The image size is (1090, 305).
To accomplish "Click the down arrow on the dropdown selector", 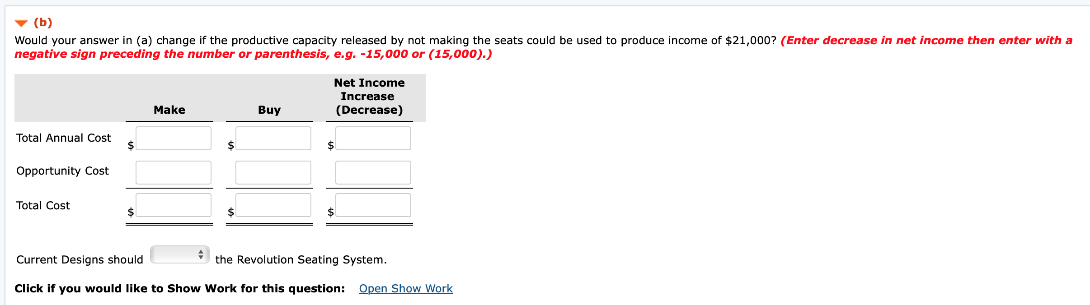I will point(200,258).
